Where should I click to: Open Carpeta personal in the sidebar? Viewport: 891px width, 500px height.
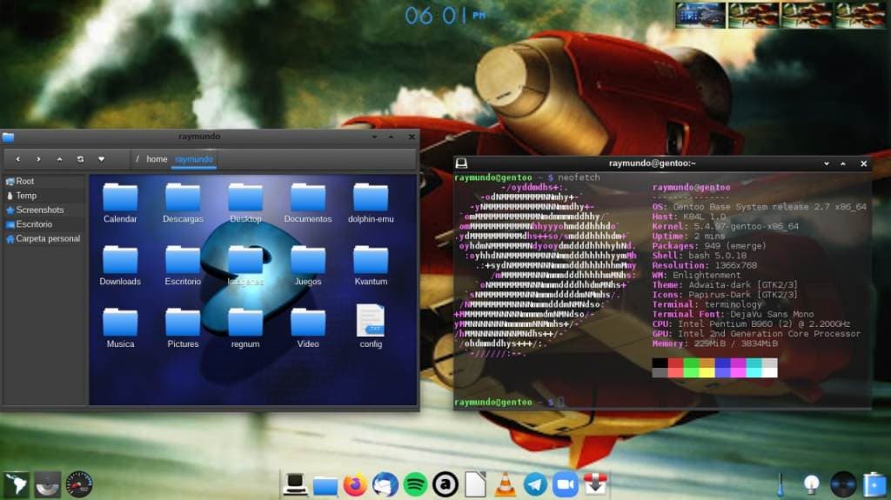click(47, 238)
